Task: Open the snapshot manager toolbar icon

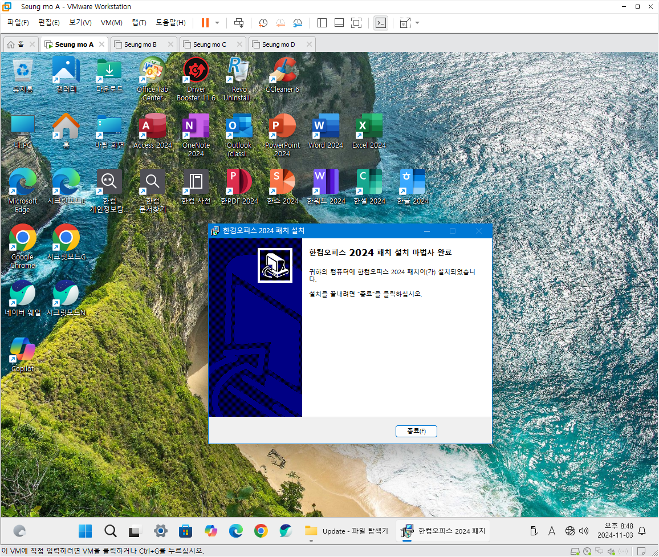Action: tap(298, 23)
